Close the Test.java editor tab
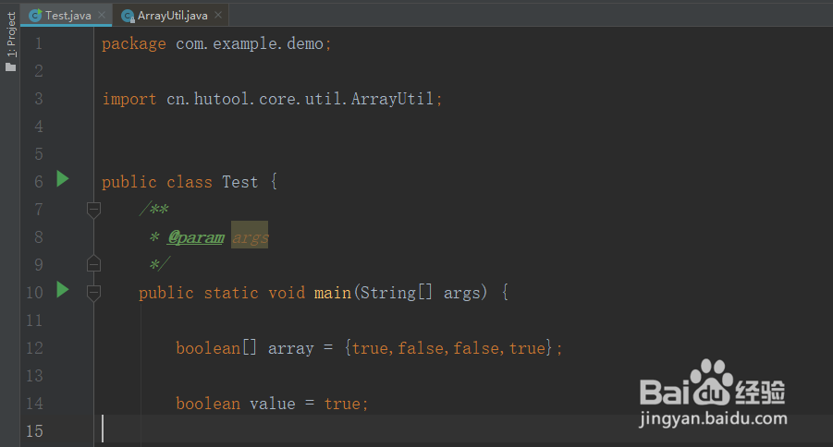833x447 pixels. [102, 16]
